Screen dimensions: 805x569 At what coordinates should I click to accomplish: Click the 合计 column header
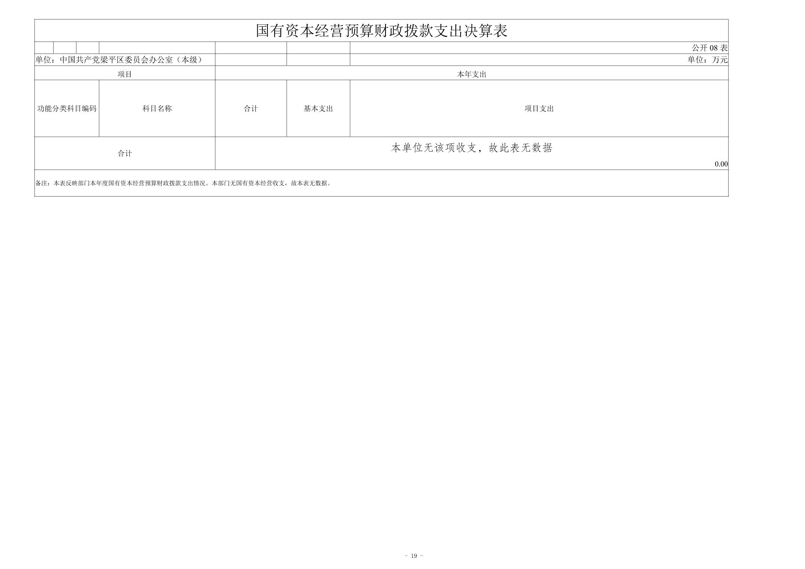coord(251,109)
